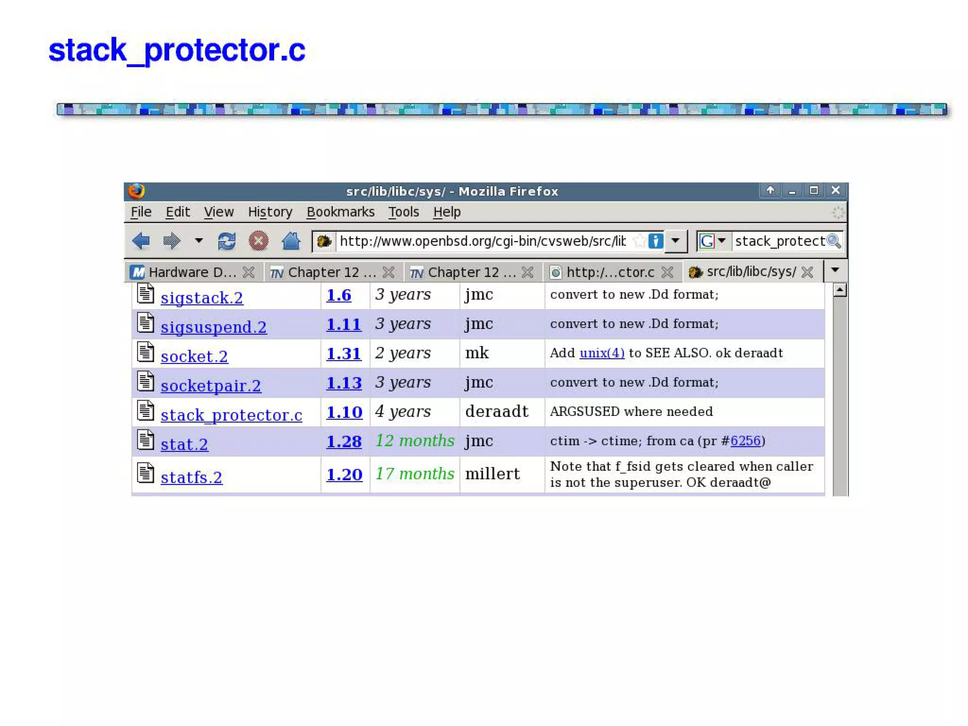This screenshot has width=968, height=726.
Task: Click the Forward arrow button
Action: [172, 241]
